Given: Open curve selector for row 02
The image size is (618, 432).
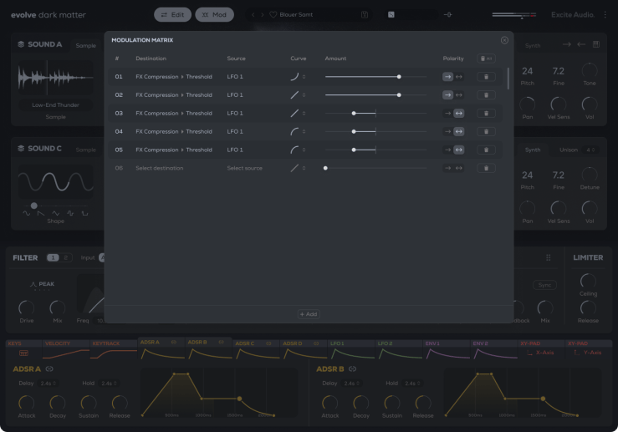Looking at the screenshot, I should click(298, 95).
